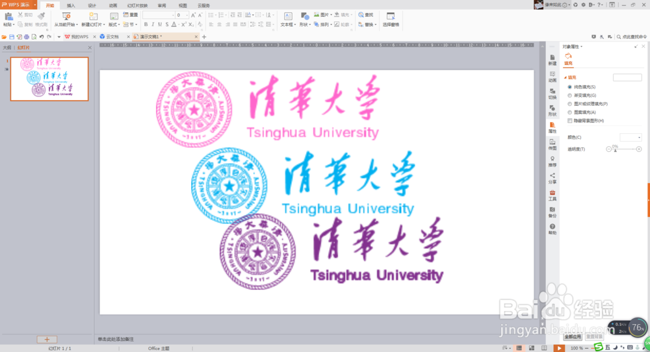This screenshot has width=650, height=352.
Task: Open the Backup (备份) sidebar panel
Action: click(x=552, y=212)
